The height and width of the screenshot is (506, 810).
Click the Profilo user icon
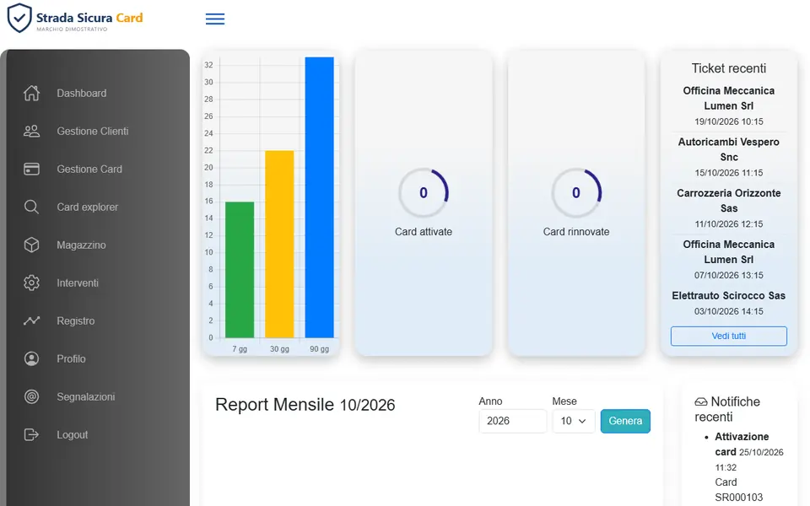pyautogui.click(x=31, y=359)
